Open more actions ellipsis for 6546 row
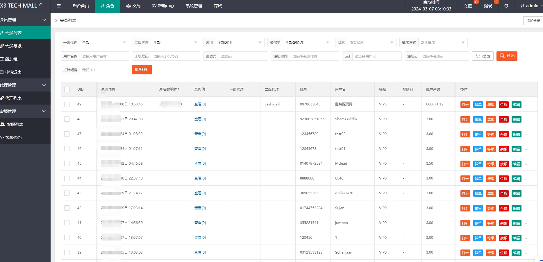This screenshot has width=543, height=262. [526, 179]
